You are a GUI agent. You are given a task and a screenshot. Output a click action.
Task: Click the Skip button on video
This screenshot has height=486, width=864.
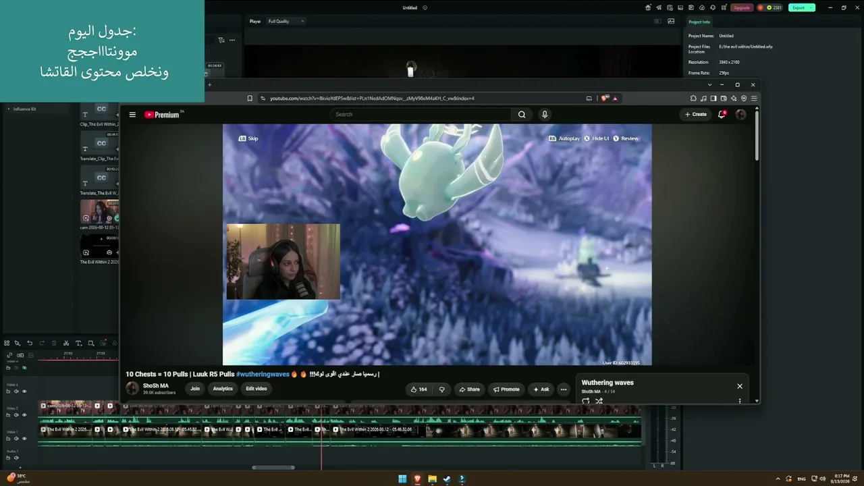(248, 138)
